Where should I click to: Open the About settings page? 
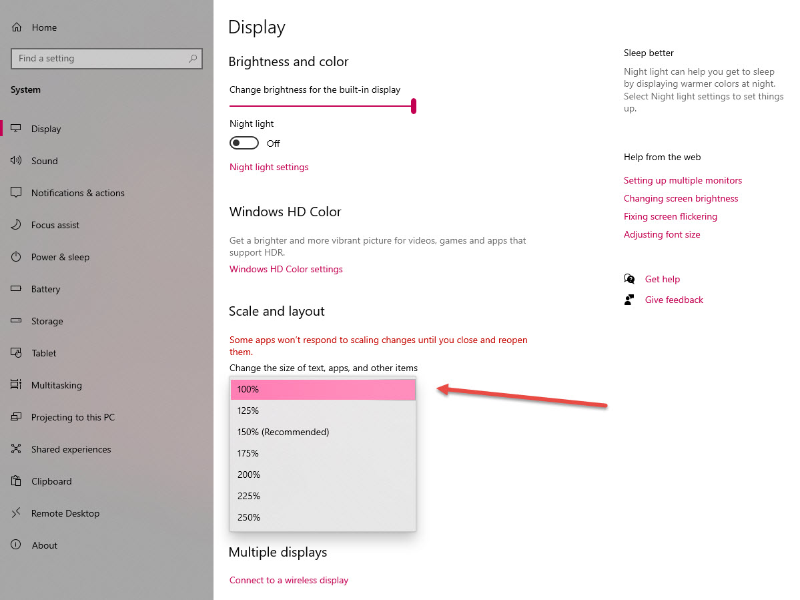point(107,545)
